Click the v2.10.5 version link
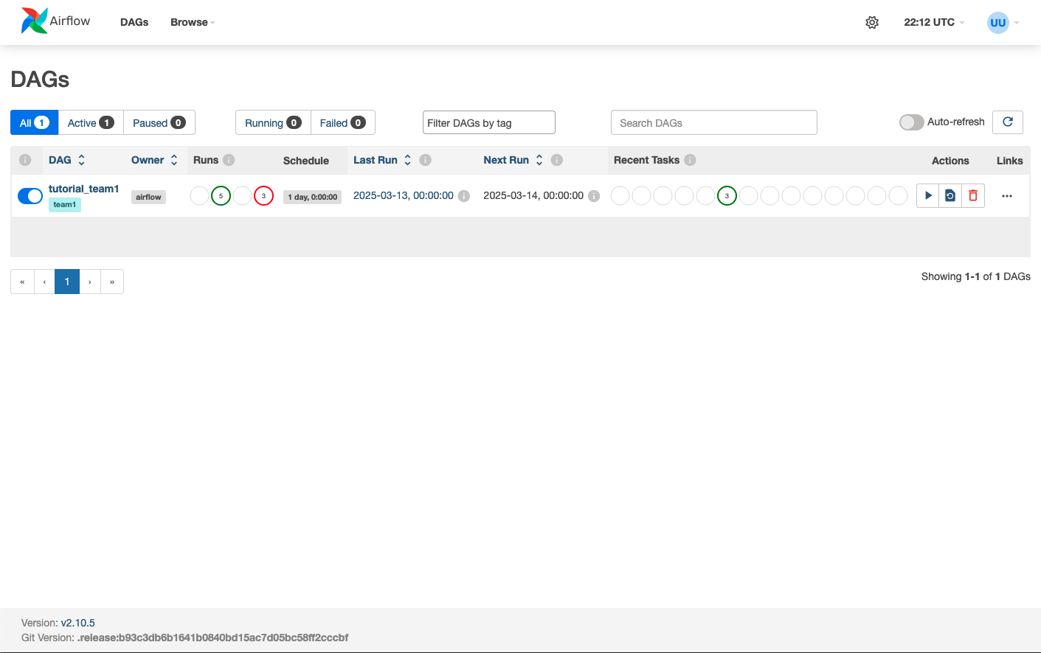1041x653 pixels. tap(78, 623)
